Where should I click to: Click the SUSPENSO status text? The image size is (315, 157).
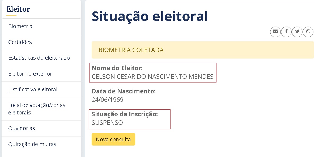tap(107, 123)
